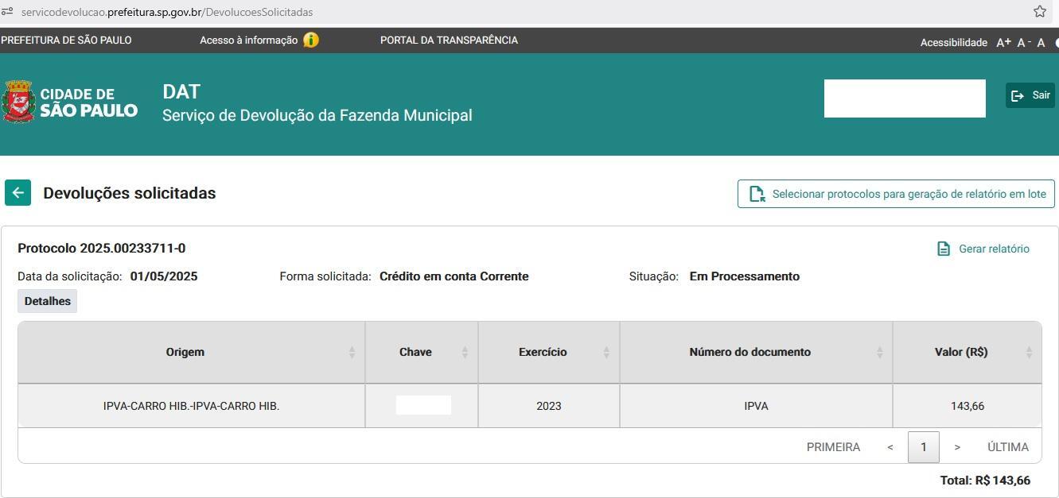Click the Gerar relatório document icon
This screenshot has height=498, width=1059.
click(x=944, y=249)
